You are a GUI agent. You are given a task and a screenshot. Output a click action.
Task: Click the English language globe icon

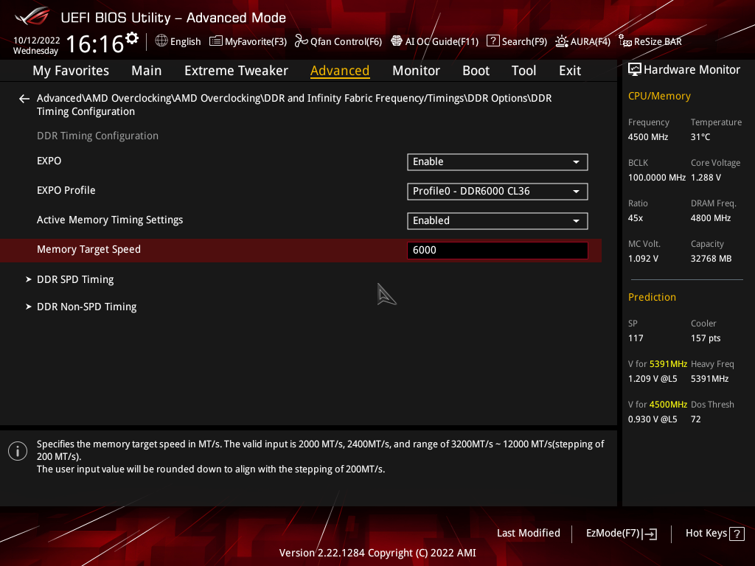[x=161, y=41]
